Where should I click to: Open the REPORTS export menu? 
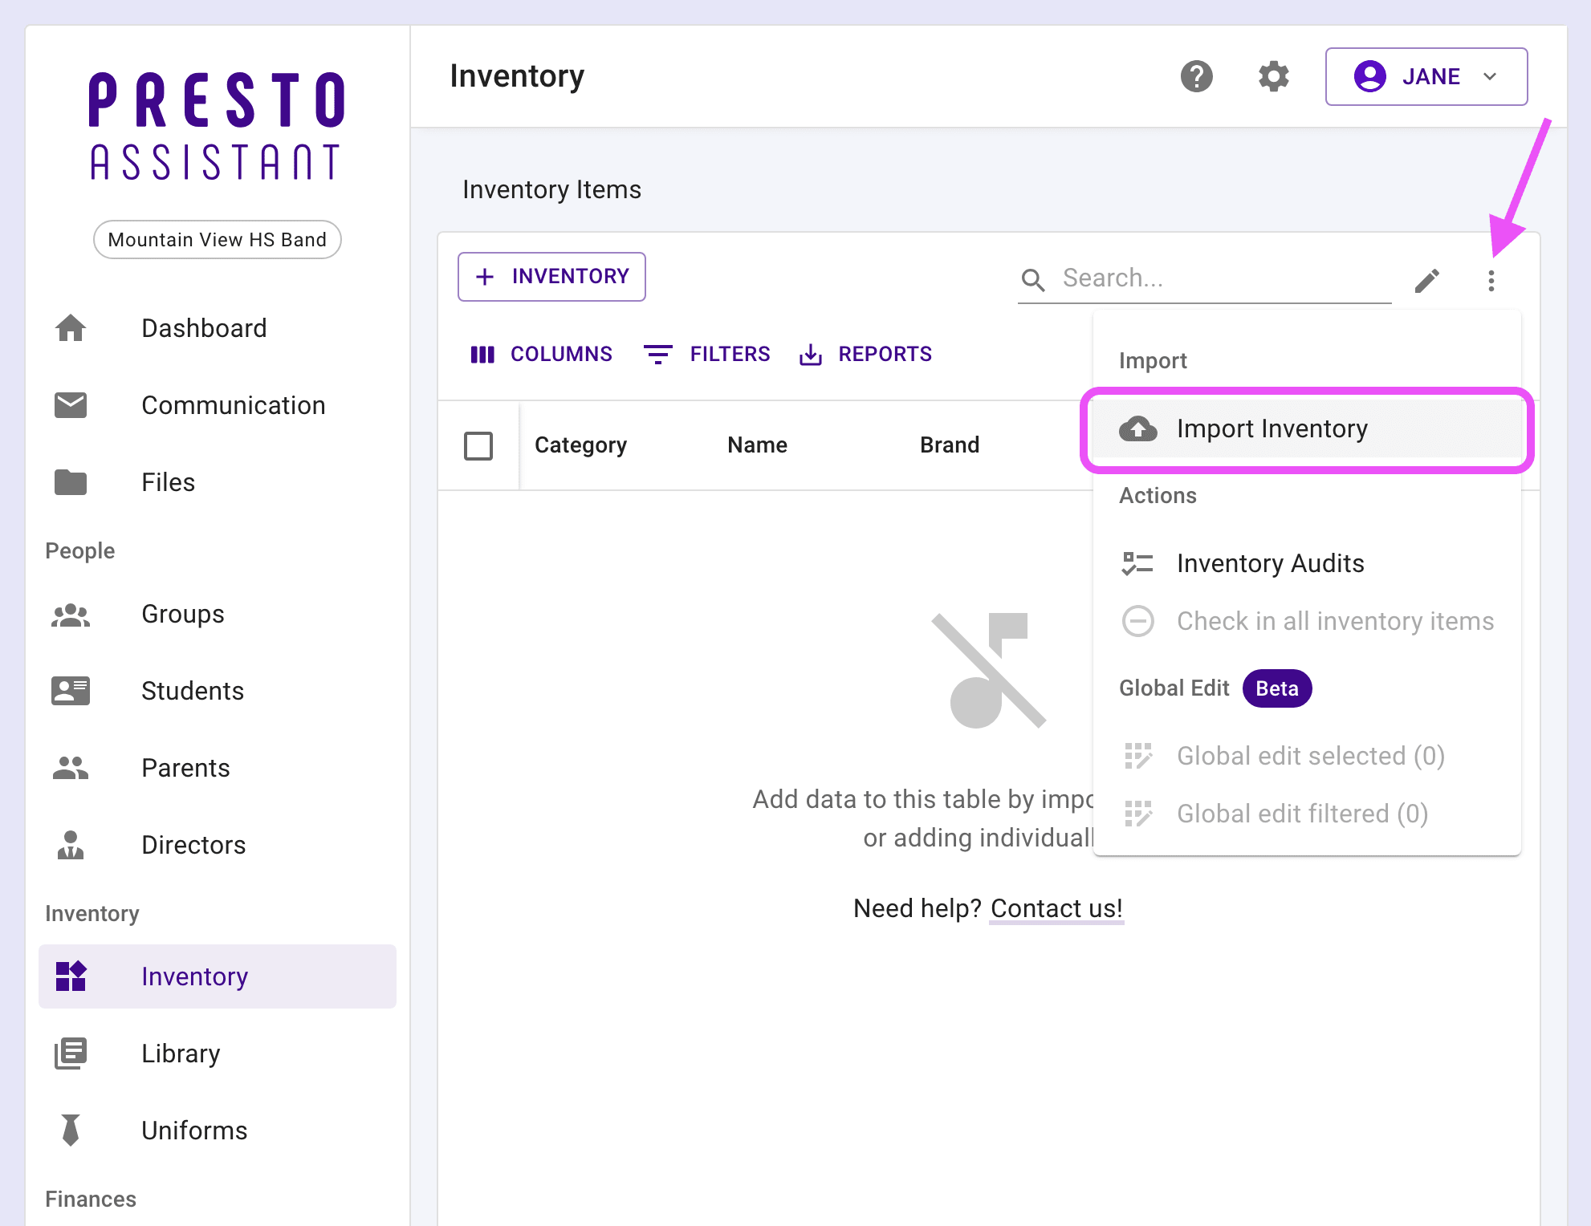pos(866,354)
